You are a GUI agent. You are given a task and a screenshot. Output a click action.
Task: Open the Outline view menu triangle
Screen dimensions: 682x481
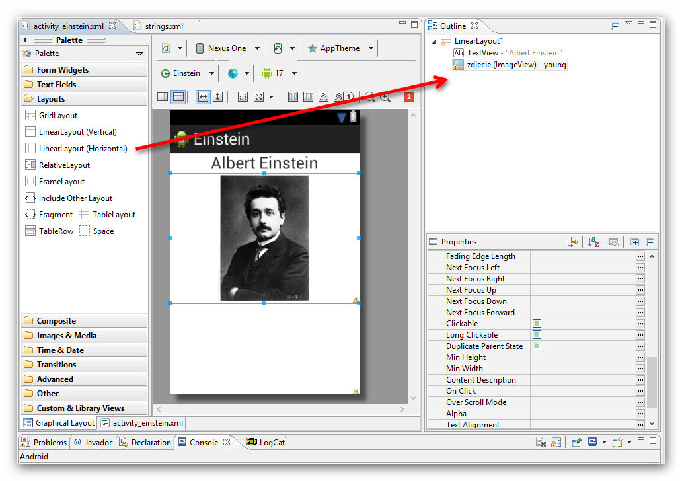click(628, 23)
